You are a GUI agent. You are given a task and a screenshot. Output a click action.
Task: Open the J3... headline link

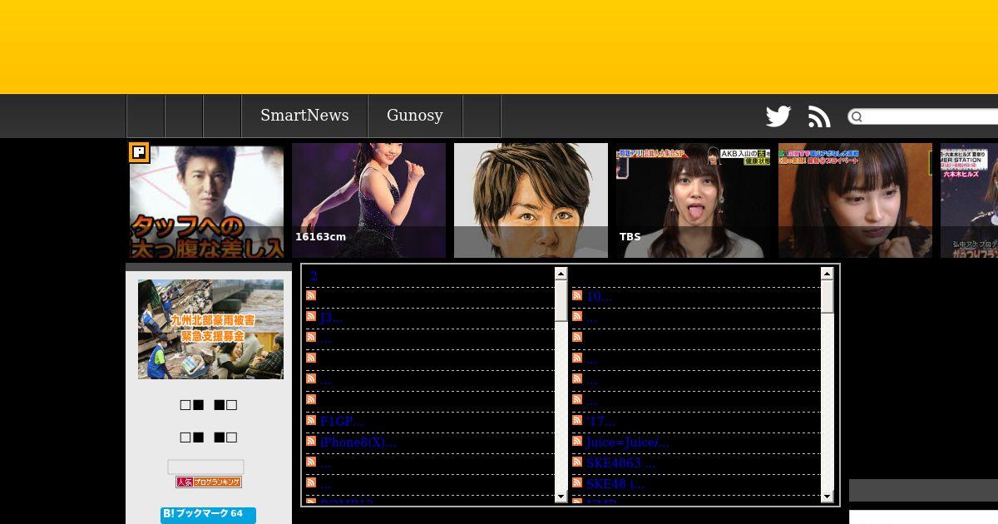pyautogui.click(x=331, y=318)
